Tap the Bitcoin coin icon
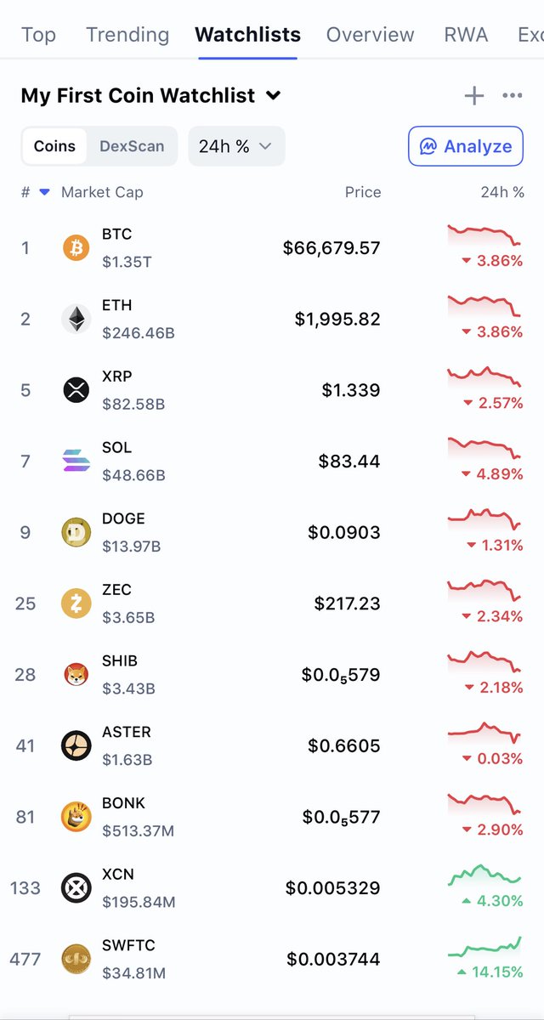This screenshot has width=544, height=1020. click(76, 248)
